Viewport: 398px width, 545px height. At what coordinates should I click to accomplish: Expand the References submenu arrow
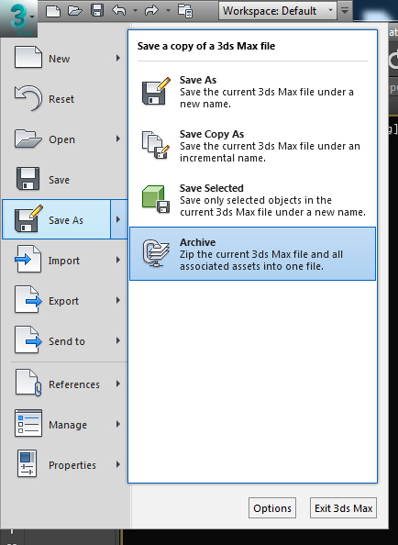click(x=118, y=384)
